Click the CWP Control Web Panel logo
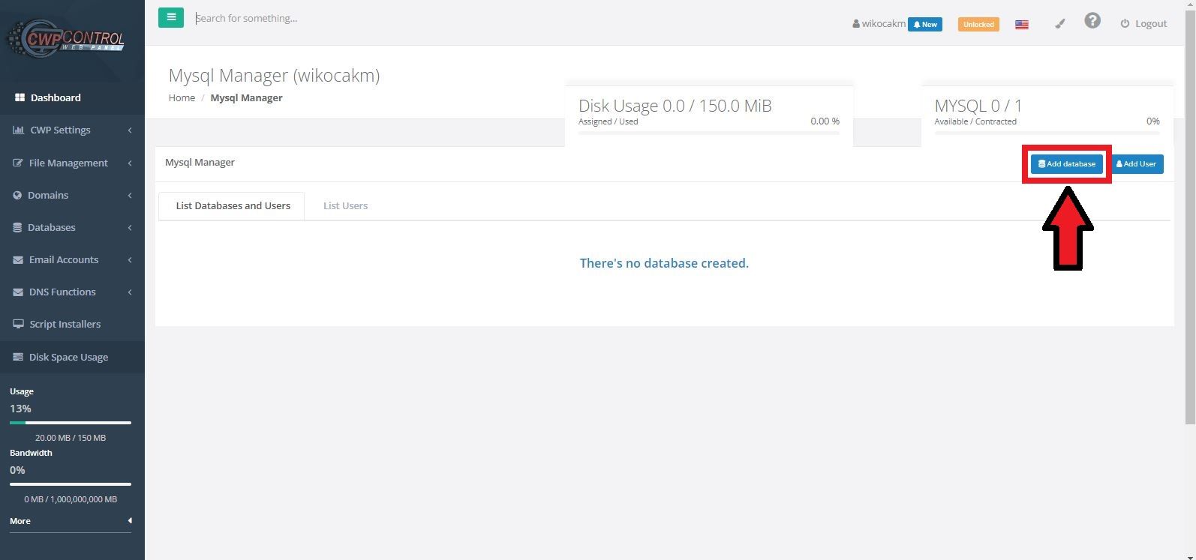 click(x=65, y=37)
